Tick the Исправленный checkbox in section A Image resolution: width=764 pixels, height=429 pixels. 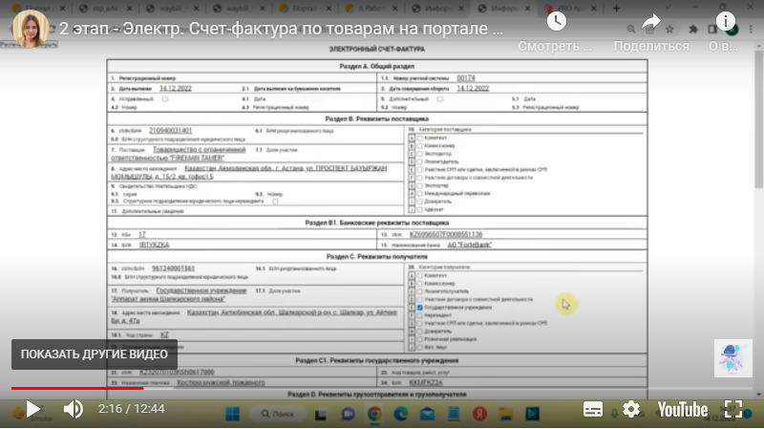pyautogui.click(x=165, y=98)
